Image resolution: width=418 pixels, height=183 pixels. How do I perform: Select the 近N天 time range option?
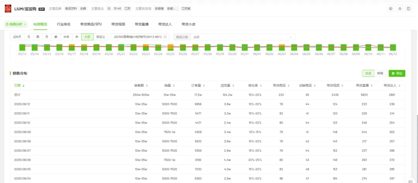[x=17, y=37]
